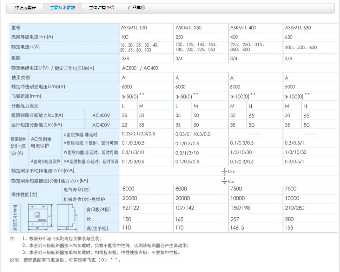Select the height value 146.5
The width and height of the screenshot is (340, 272).
pos(237,228)
